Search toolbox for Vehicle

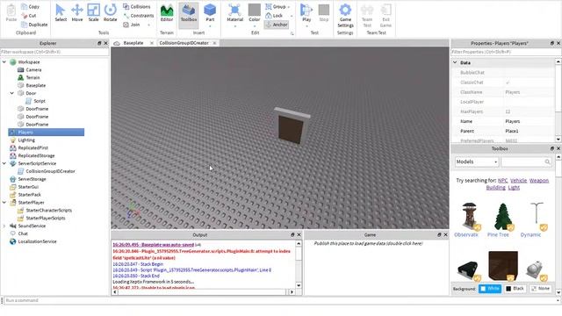coord(518,181)
